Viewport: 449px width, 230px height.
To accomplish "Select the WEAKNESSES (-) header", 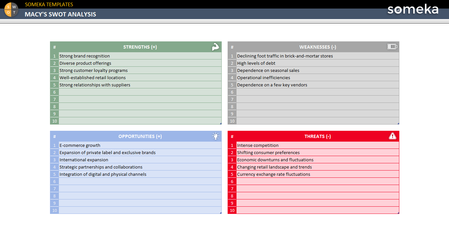I will (x=318, y=47).
